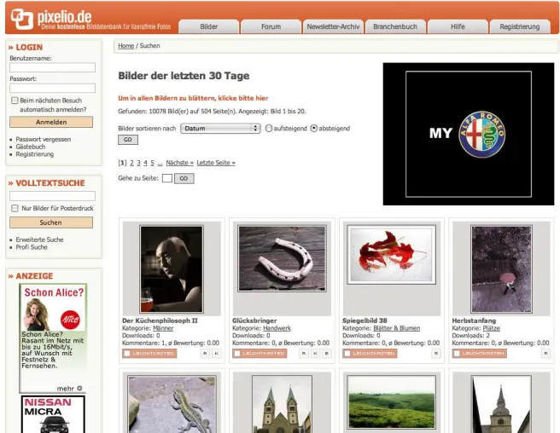Click the K icon under Glücksbringer
The image size is (560, 433).
tap(315, 354)
